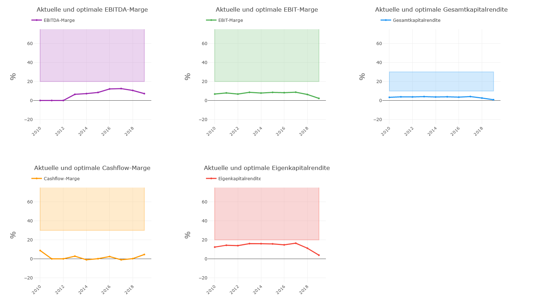The width and height of the screenshot is (546, 303).
Task: Click the title "Aktuelle und optimale EBIT-Marge"
Action: 267,10
